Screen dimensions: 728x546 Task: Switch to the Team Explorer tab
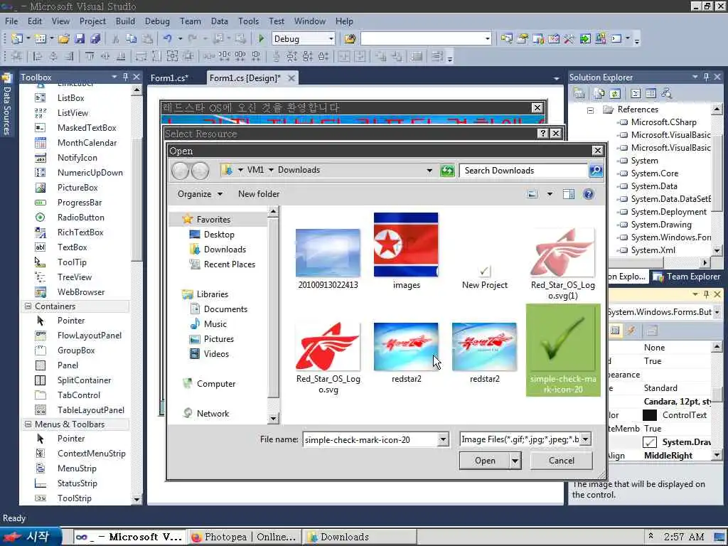click(687, 277)
